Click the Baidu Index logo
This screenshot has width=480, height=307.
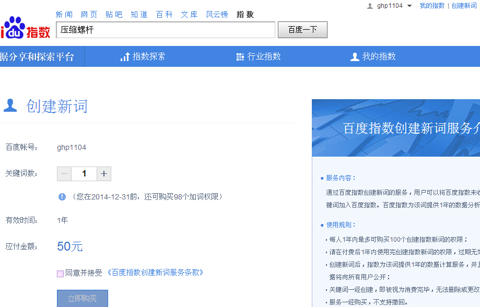pos(25,28)
